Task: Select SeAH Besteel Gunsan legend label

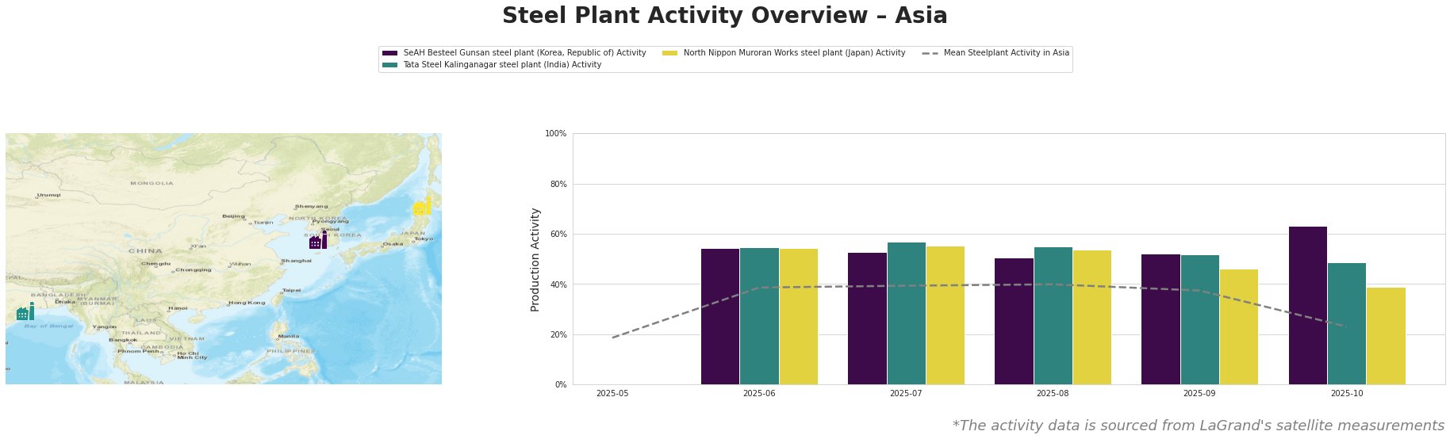Action: [524, 53]
